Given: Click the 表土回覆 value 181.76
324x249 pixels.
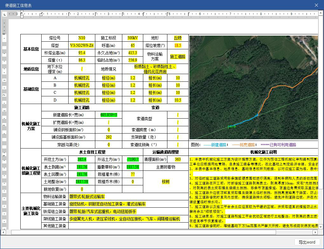Looking at the screenshot, I should [82, 174].
